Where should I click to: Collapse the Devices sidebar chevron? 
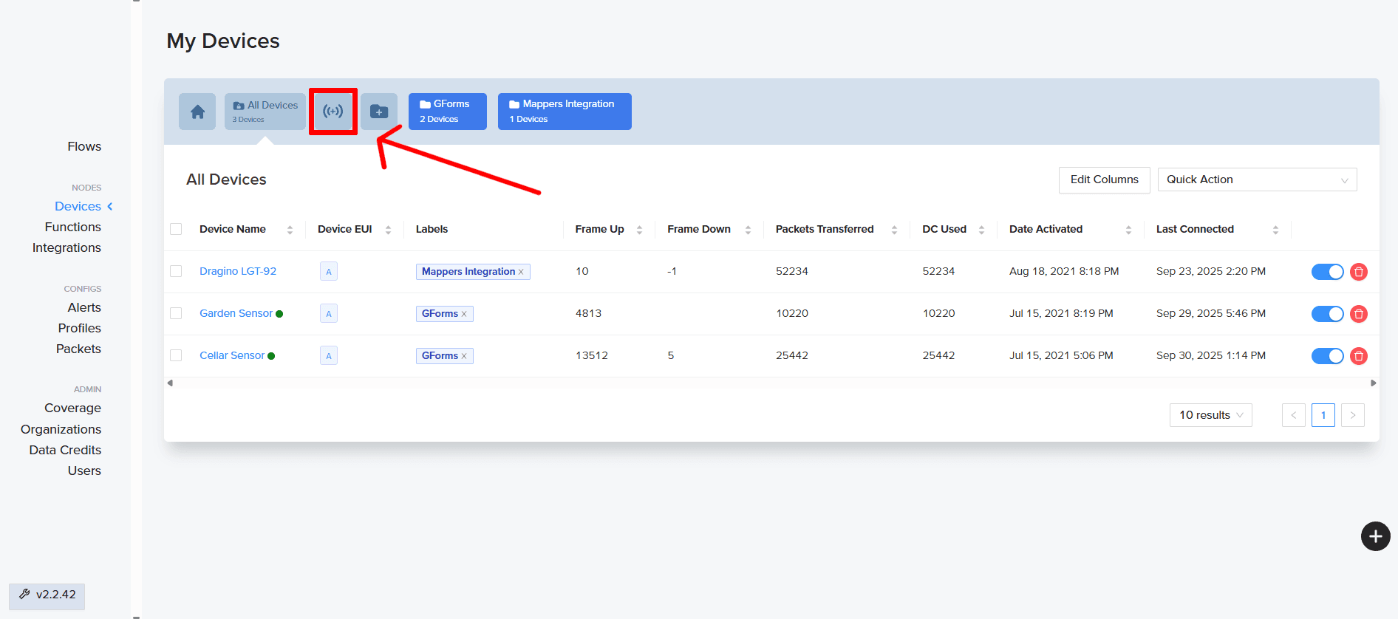pos(110,206)
